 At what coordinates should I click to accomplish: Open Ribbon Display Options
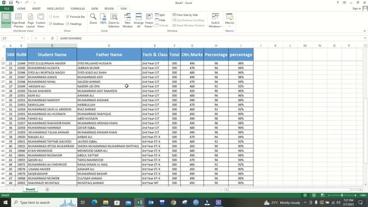click(x=344, y=2)
